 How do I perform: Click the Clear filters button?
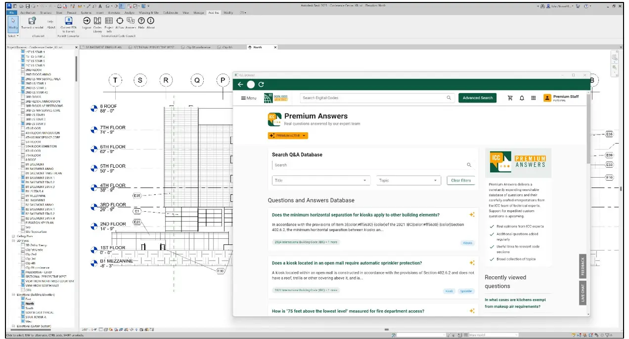(x=461, y=181)
